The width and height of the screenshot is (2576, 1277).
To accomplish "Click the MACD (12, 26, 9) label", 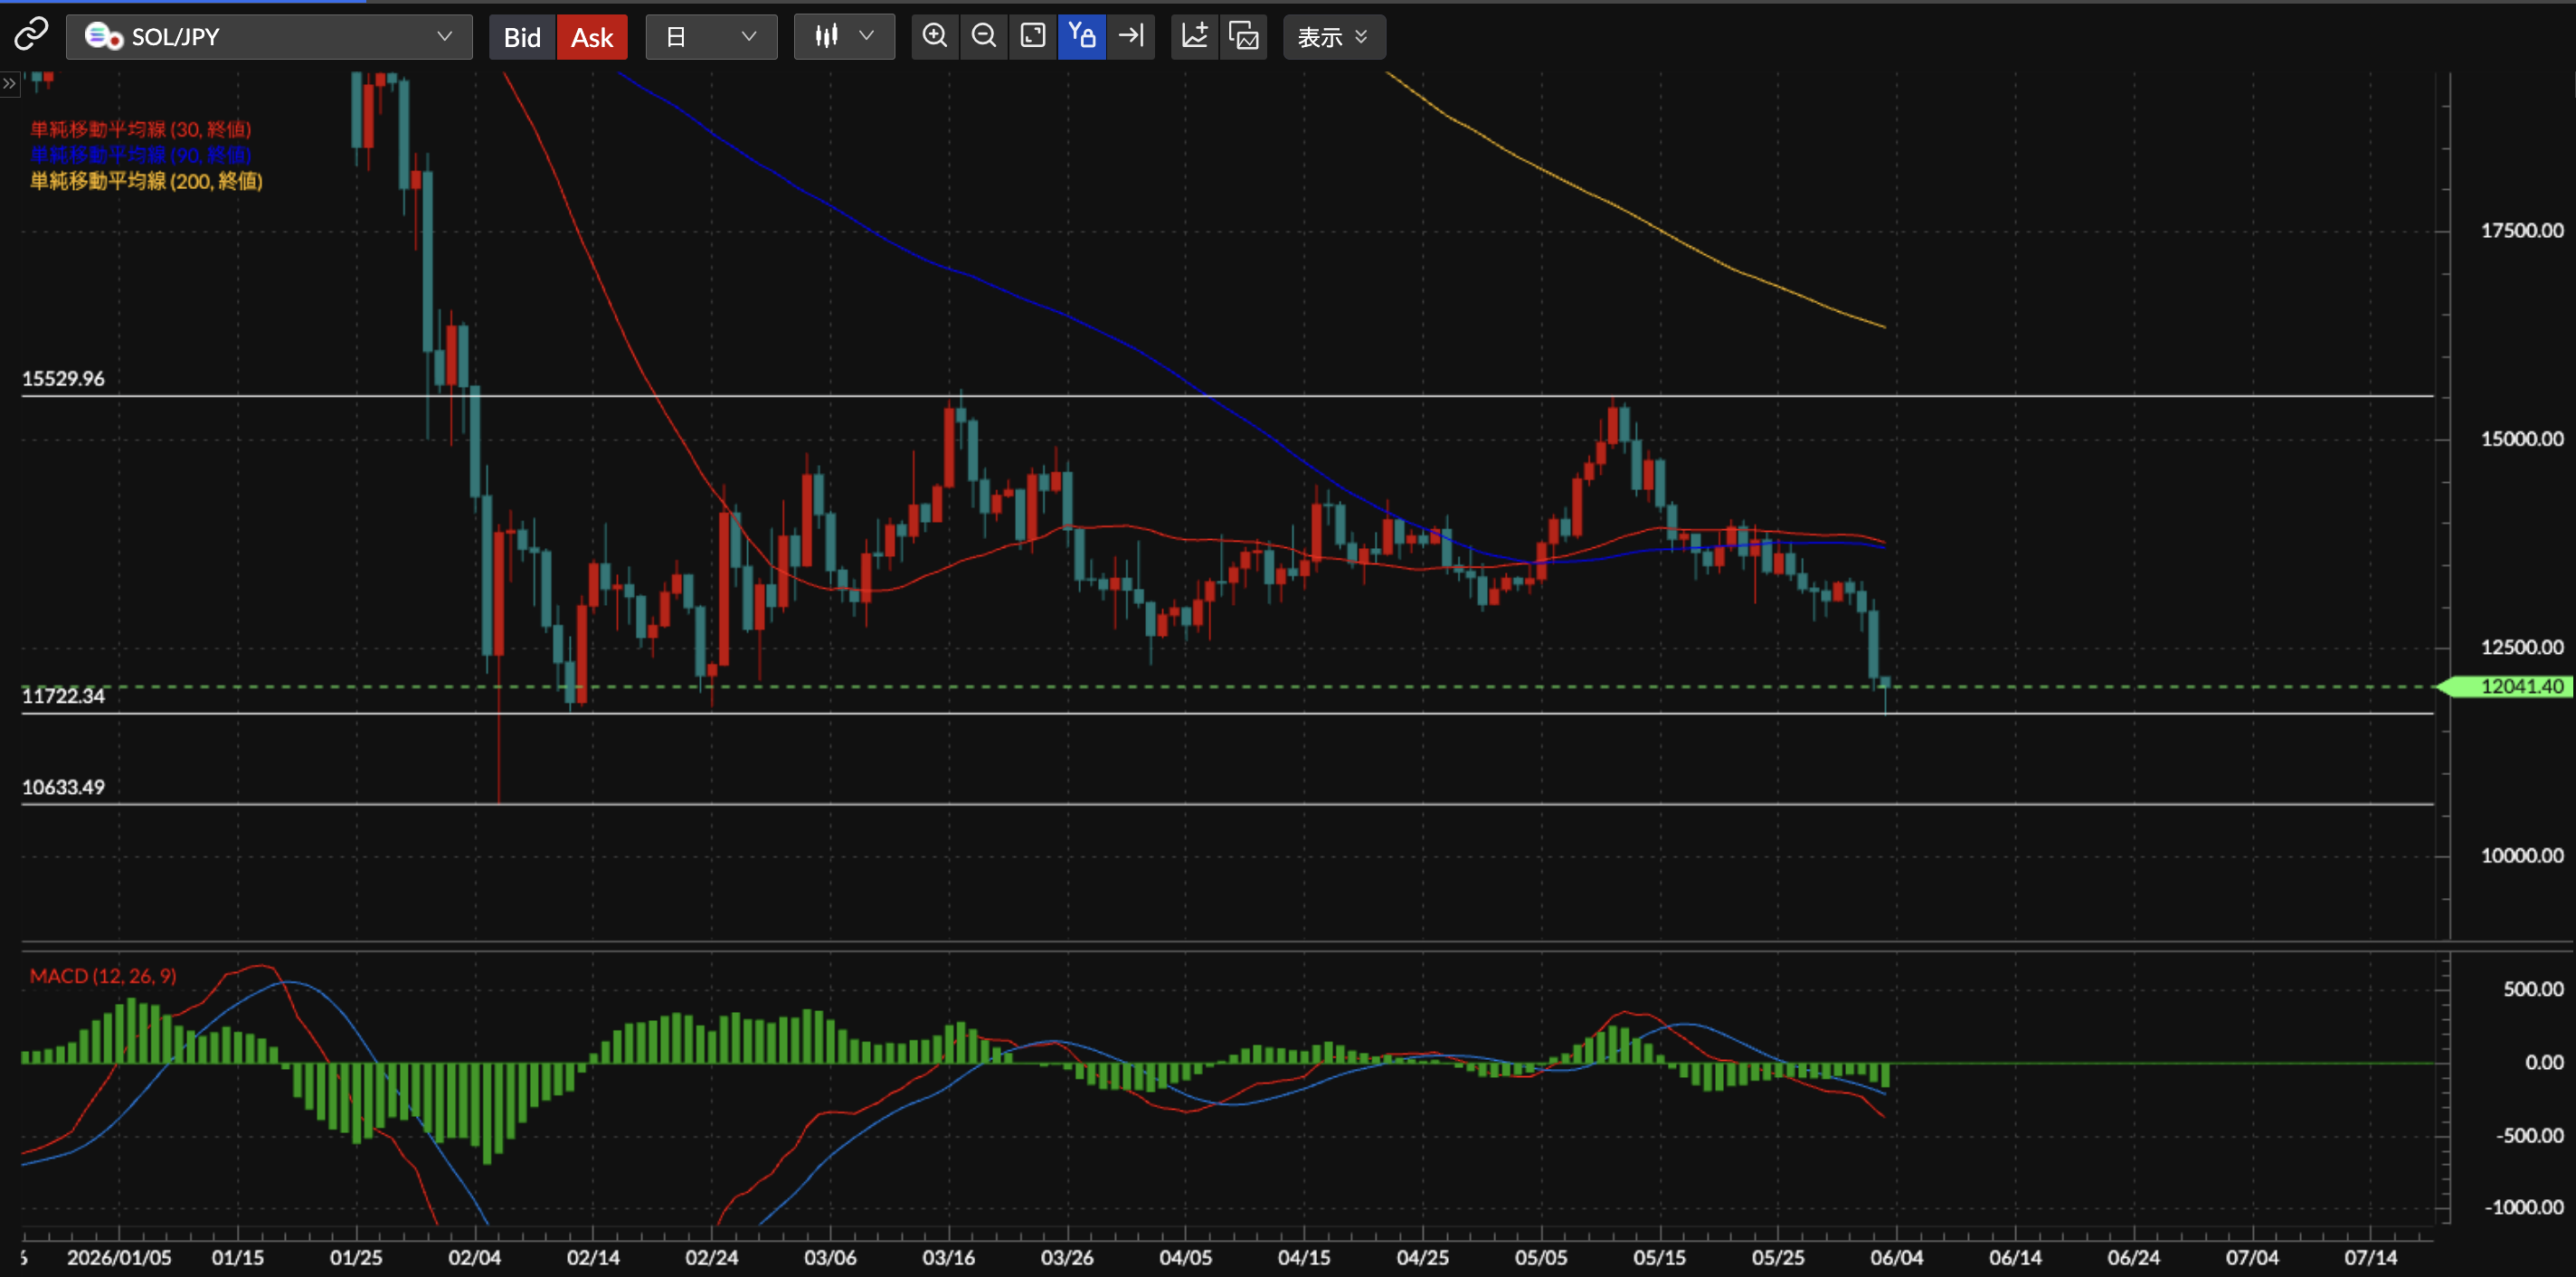I will (103, 976).
